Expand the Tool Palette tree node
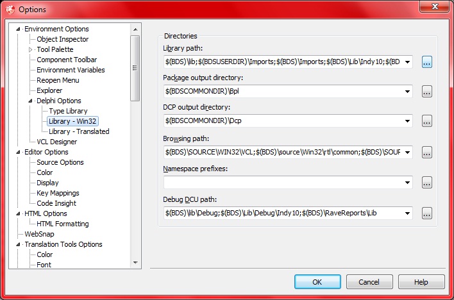Image resolution: width=454 pixels, height=300 pixels. point(30,49)
